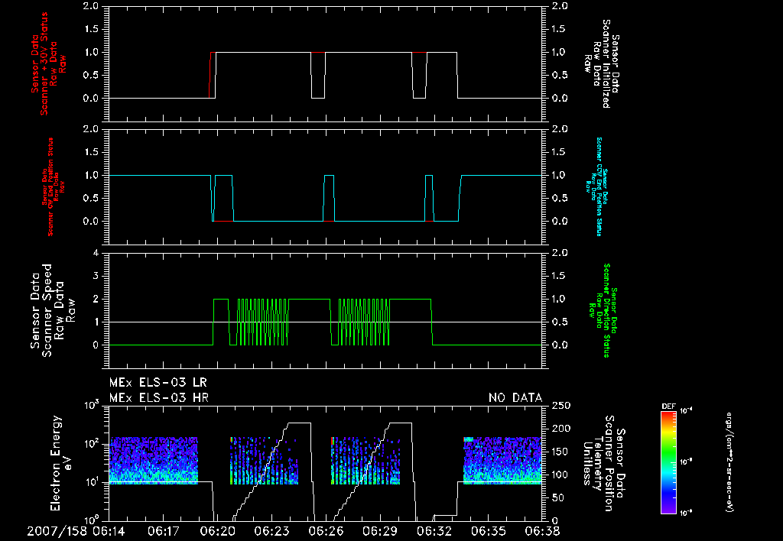Click the 150 tick on Scanner Position axis
783x541 pixels.
561,452
